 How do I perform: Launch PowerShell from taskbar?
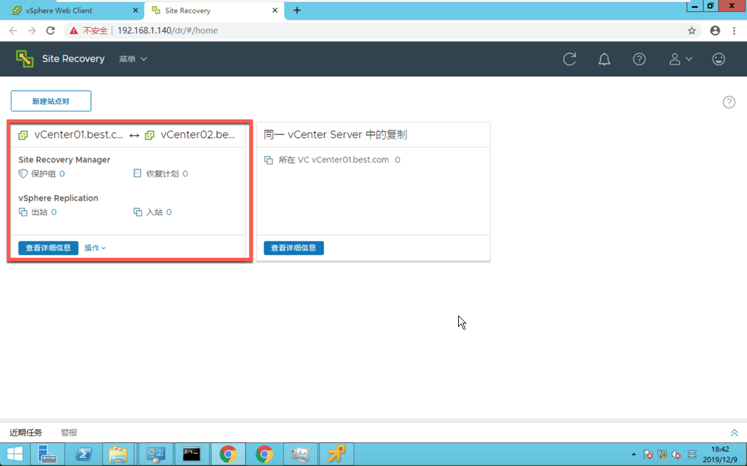pos(84,454)
